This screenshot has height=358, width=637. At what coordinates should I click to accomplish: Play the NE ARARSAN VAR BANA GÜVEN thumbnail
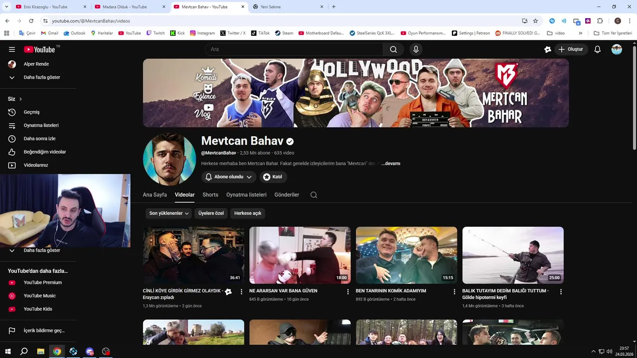(300, 255)
